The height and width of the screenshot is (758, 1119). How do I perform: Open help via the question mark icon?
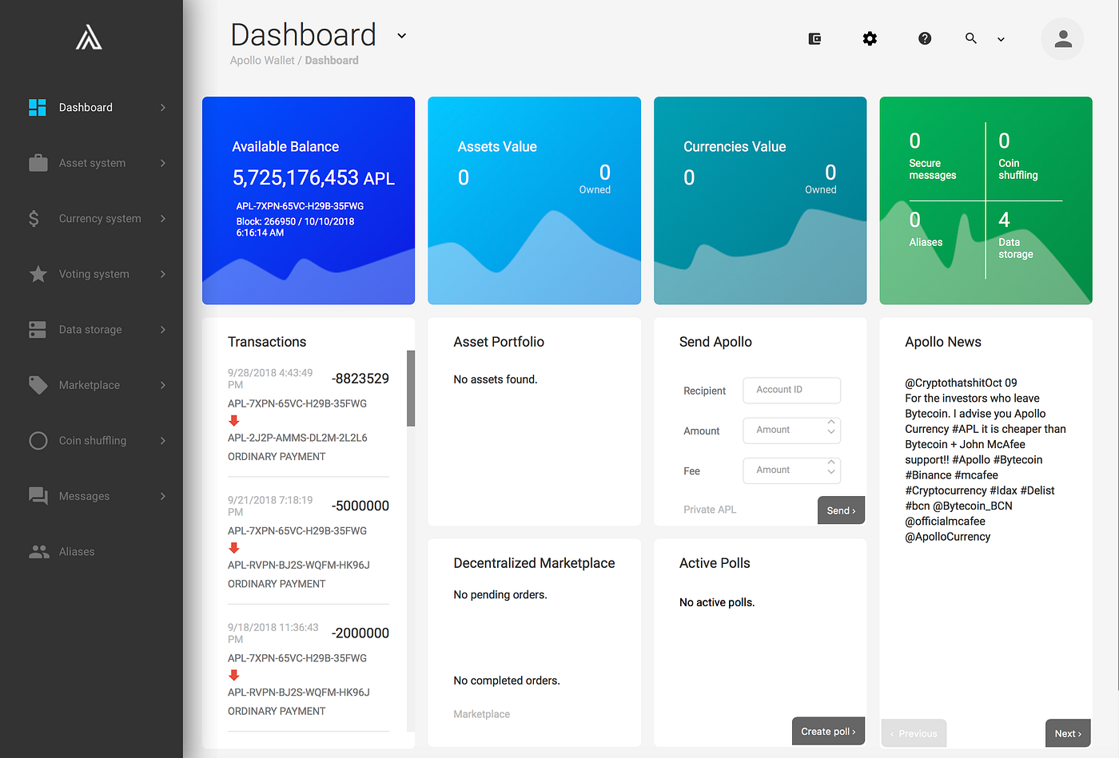pyautogui.click(x=925, y=38)
